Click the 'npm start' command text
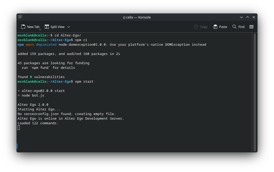The image size is (274, 172). coord(84,81)
